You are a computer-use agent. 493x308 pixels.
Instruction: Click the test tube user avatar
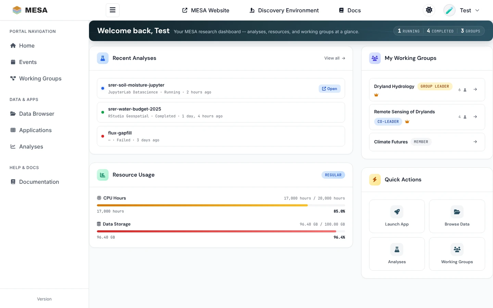pyautogui.click(x=450, y=10)
